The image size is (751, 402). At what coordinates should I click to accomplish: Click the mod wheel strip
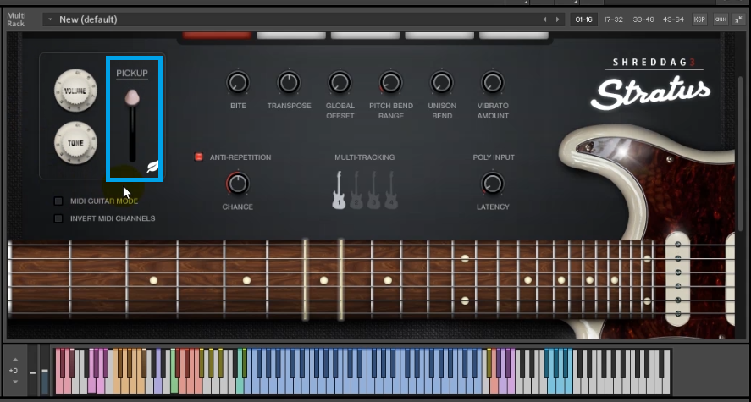coord(45,372)
